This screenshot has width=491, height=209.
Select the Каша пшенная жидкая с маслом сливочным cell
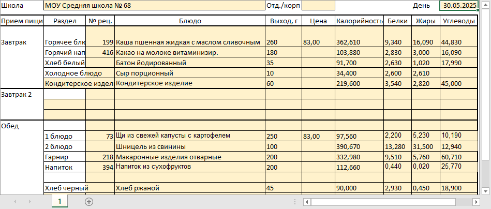pyautogui.click(x=190, y=37)
